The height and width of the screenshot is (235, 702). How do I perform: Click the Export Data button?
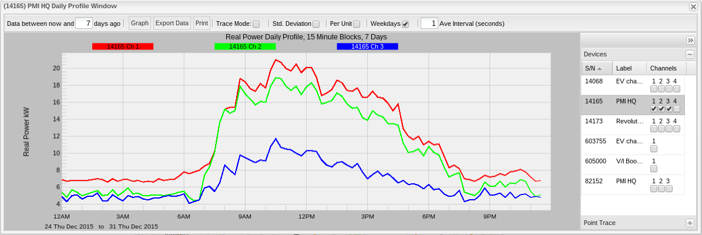click(x=172, y=23)
